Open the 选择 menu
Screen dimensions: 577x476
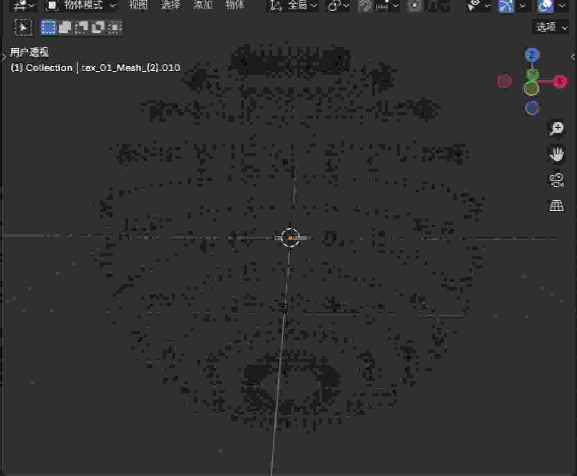tap(170, 5)
